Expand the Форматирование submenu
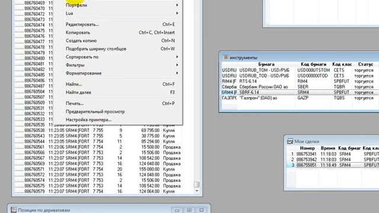Viewport: 379px width, 213px height. coord(117,73)
